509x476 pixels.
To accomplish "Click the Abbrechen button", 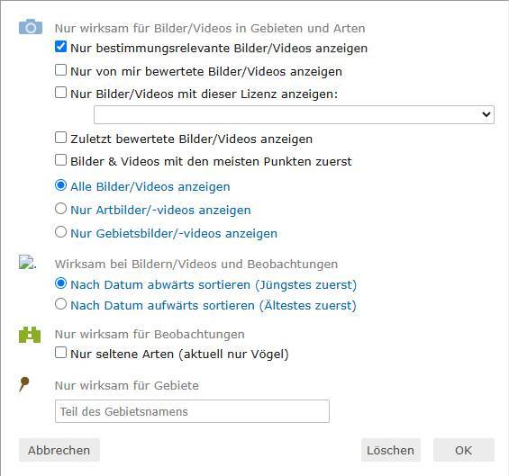I will 59,450.
